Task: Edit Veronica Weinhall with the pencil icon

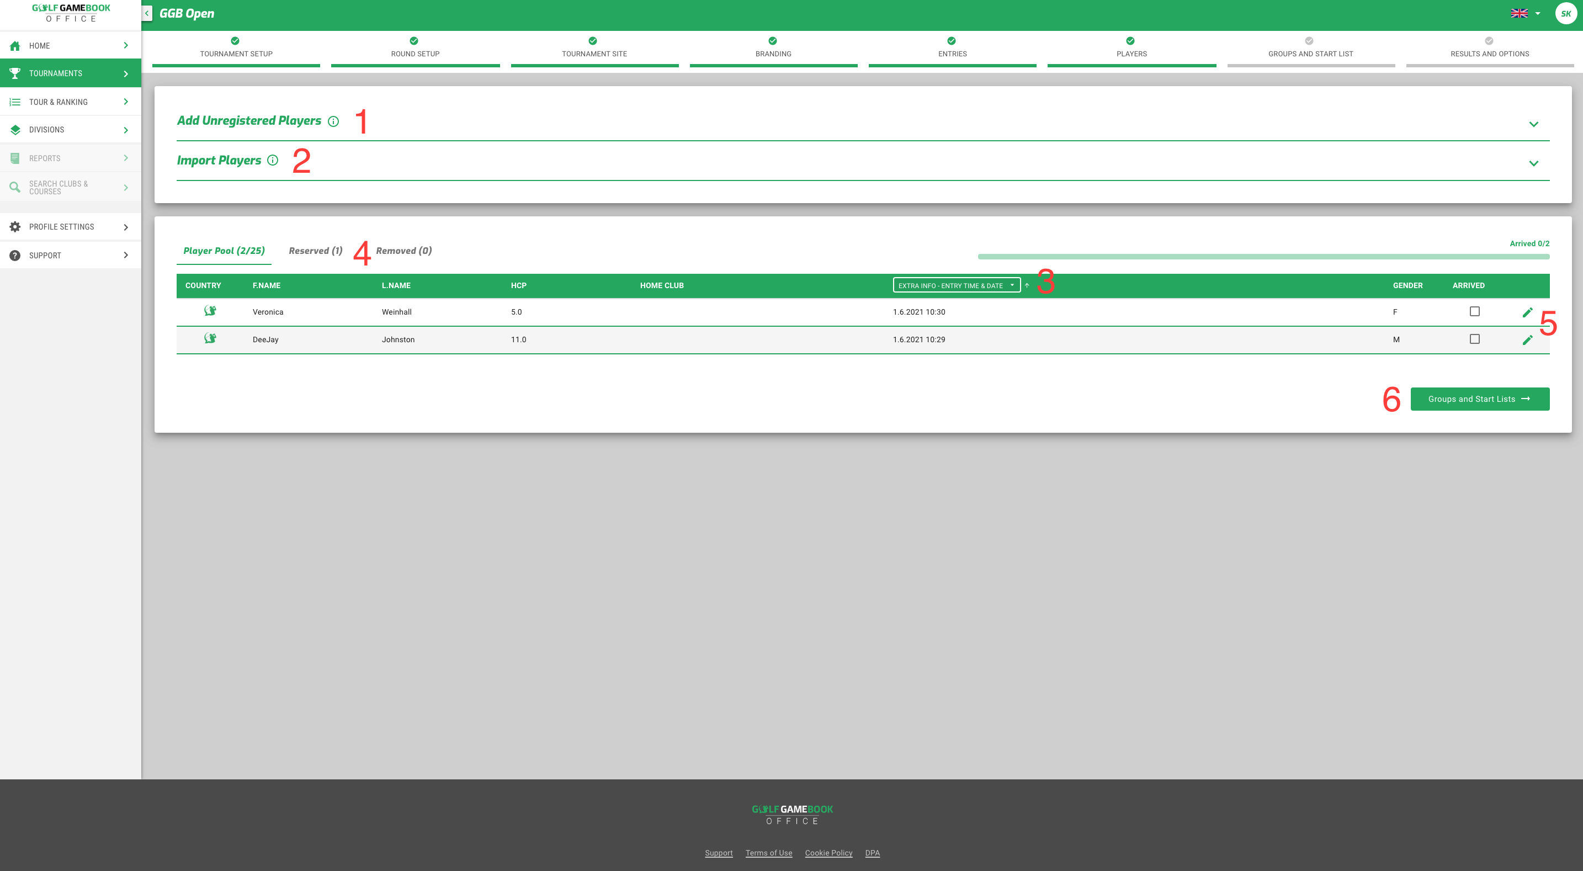Action: tap(1528, 312)
